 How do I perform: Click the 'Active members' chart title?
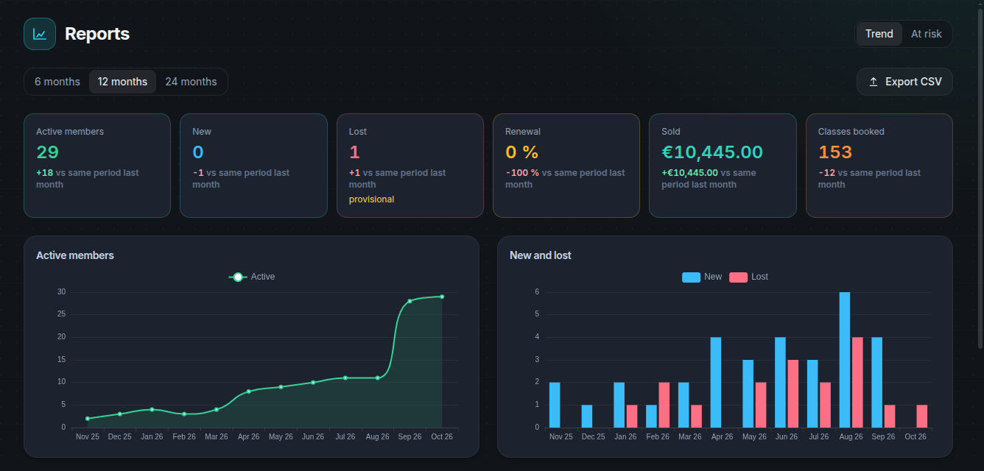click(x=75, y=255)
